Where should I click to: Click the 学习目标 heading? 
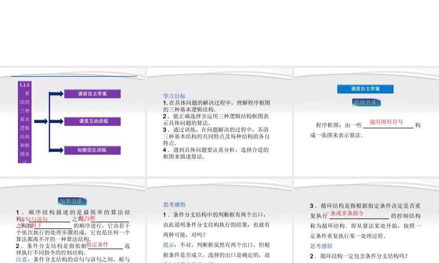(x=174, y=96)
